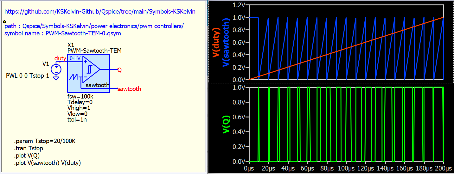Click the ground symbol below V1
The width and height of the screenshot is (454, 174).
point(56,78)
